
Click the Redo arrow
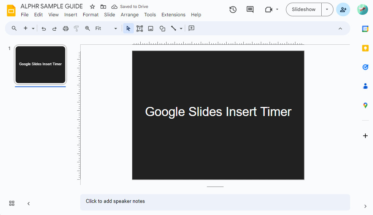[x=54, y=28]
